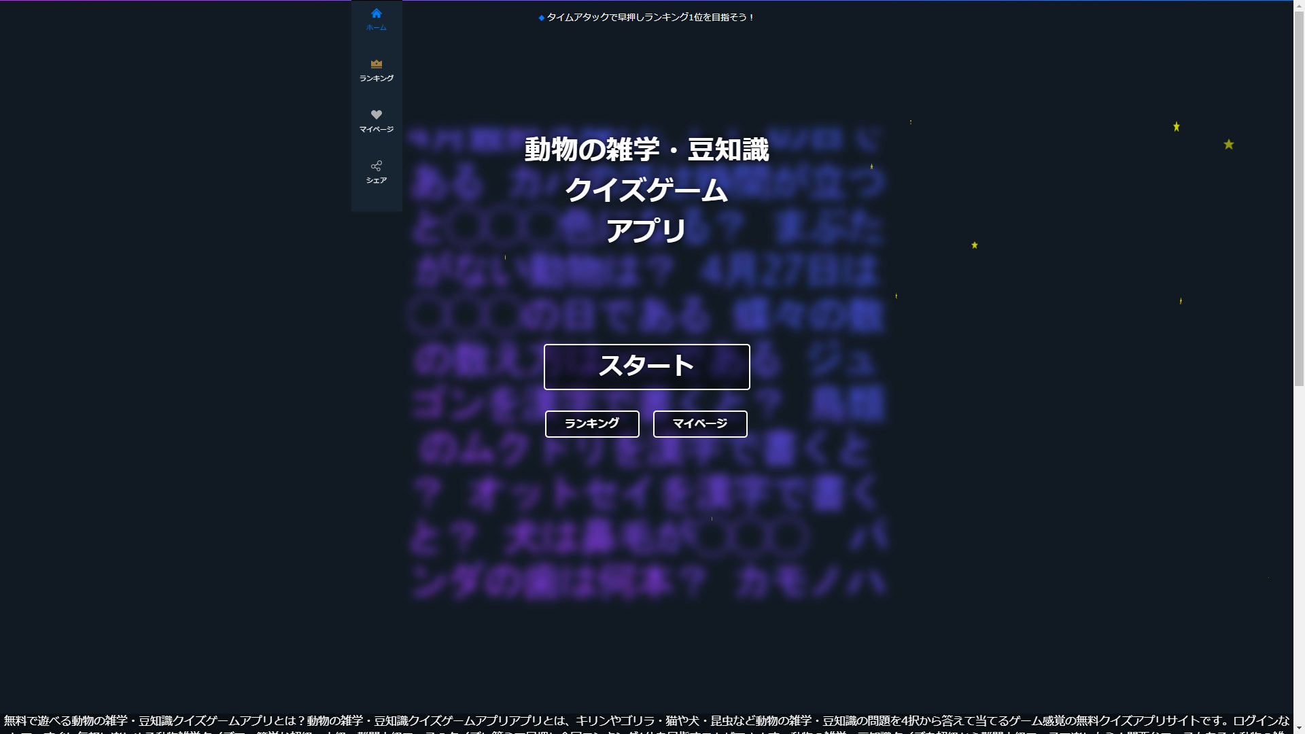Image resolution: width=1305 pixels, height=734 pixels.
Task: Select the シェア sidebar label
Action: (x=376, y=181)
